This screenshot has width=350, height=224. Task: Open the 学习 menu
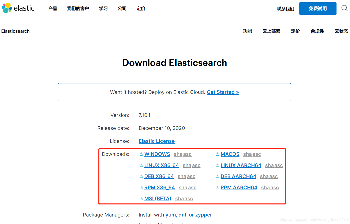click(103, 8)
